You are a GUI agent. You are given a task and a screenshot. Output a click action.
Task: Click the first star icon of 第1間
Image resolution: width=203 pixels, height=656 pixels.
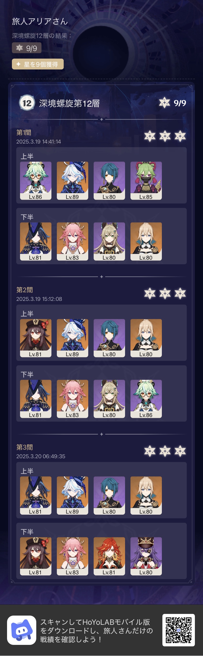pos(150,136)
